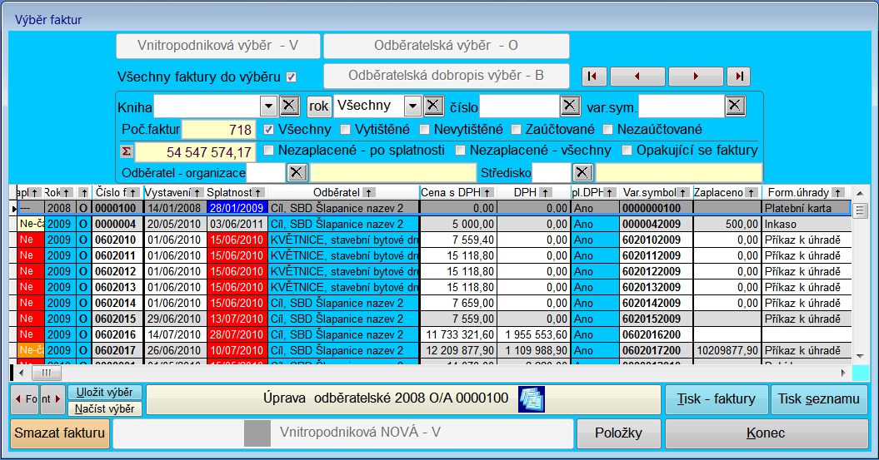Switch to Odběratelská výběr - O
The height and width of the screenshot is (460, 879).
pyautogui.click(x=446, y=47)
